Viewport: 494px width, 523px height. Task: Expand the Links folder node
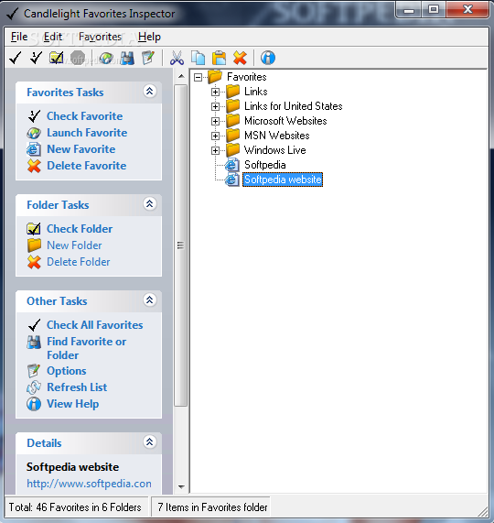(216, 92)
